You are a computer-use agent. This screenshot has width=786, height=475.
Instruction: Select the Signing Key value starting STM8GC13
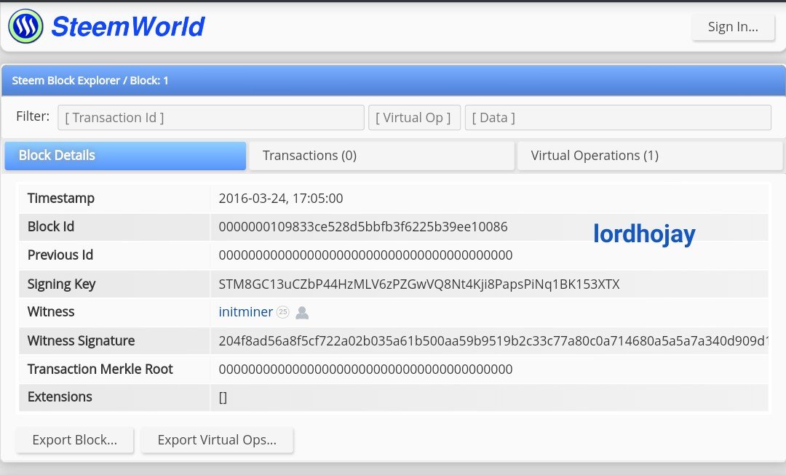419,284
